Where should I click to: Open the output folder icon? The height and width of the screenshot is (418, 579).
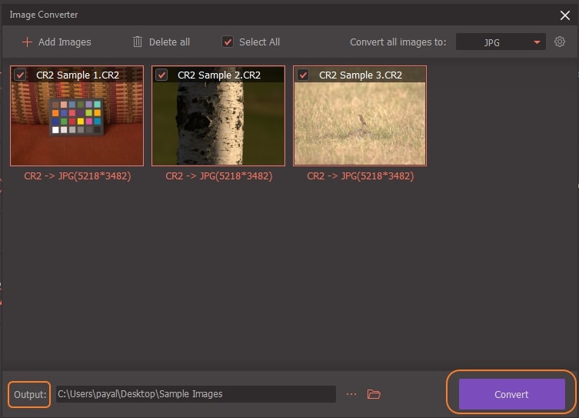pos(374,394)
